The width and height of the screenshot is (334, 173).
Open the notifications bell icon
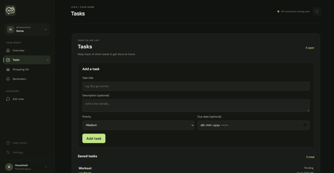click(317, 11)
